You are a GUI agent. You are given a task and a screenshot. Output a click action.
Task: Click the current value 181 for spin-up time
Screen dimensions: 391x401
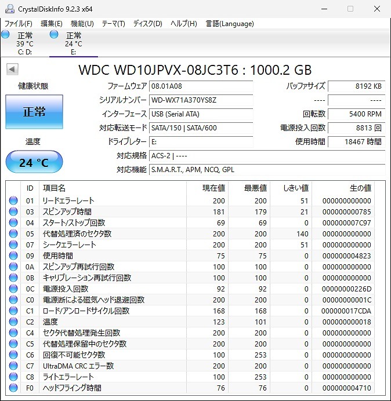pos(219,212)
